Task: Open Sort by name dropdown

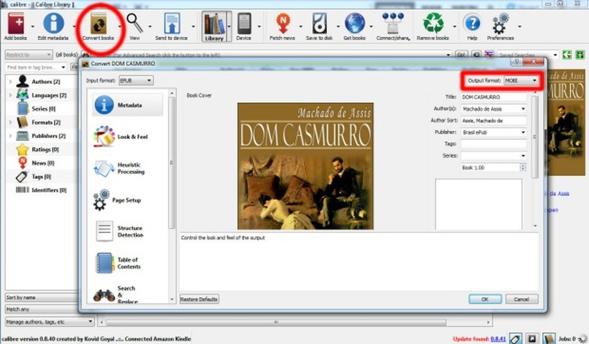Action: pyautogui.click(x=41, y=297)
